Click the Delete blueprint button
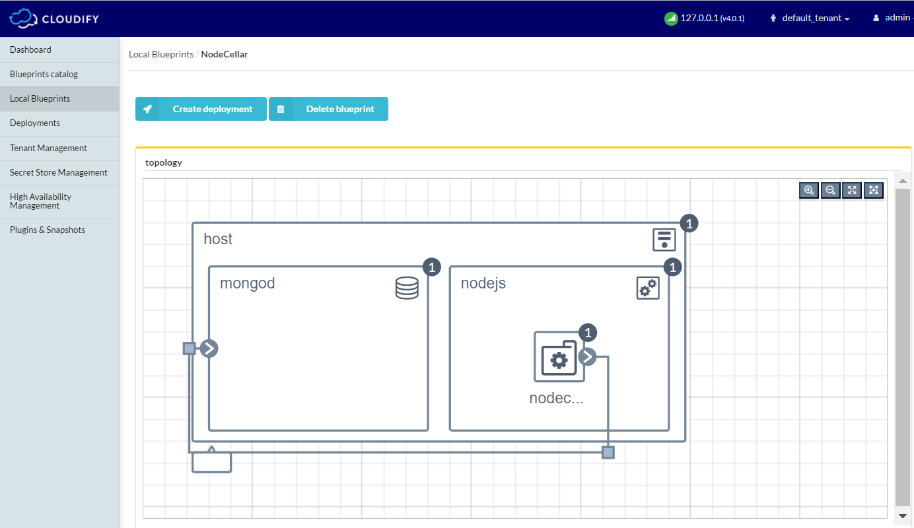The image size is (914, 528). [328, 109]
